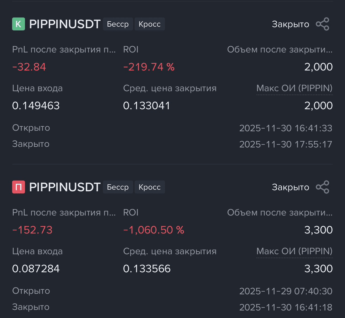Click average close price 0.133566
The width and height of the screenshot is (345, 318).
coord(147,269)
